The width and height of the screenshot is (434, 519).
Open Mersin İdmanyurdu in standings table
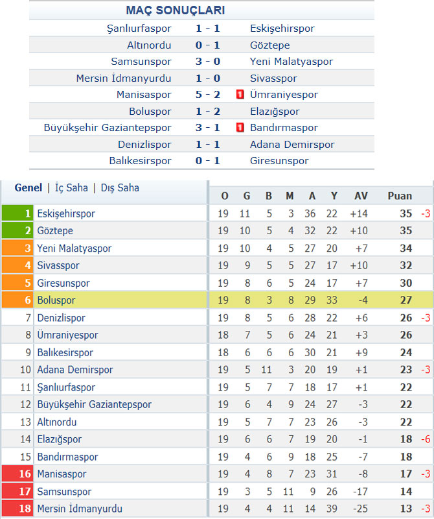80,509
